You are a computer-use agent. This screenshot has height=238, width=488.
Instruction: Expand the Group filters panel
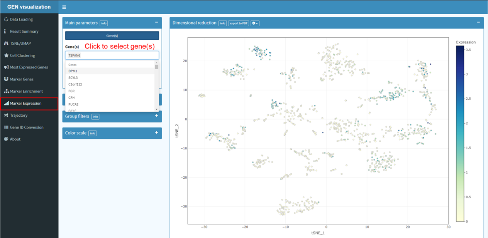[156, 116]
